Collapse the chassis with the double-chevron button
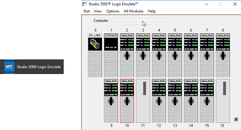 pyautogui.click(x=236, y=119)
